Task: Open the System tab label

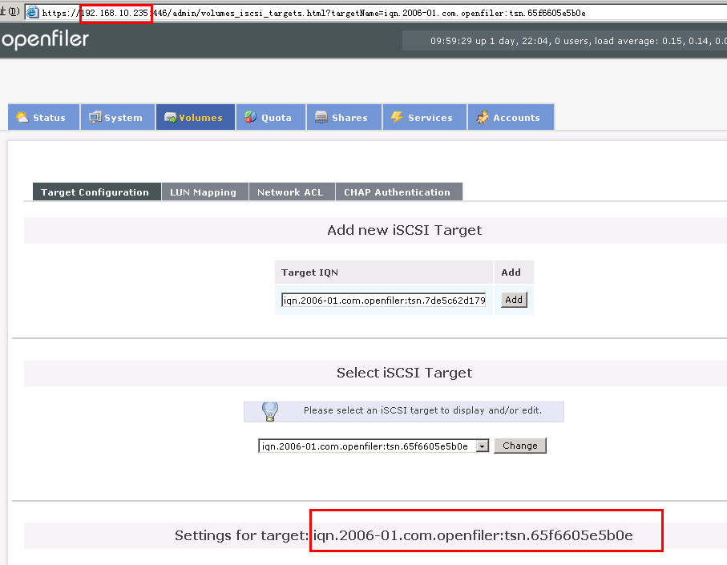Action: (x=123, y=118)
